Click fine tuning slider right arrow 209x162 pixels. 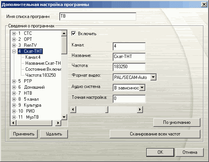(140, 110)
